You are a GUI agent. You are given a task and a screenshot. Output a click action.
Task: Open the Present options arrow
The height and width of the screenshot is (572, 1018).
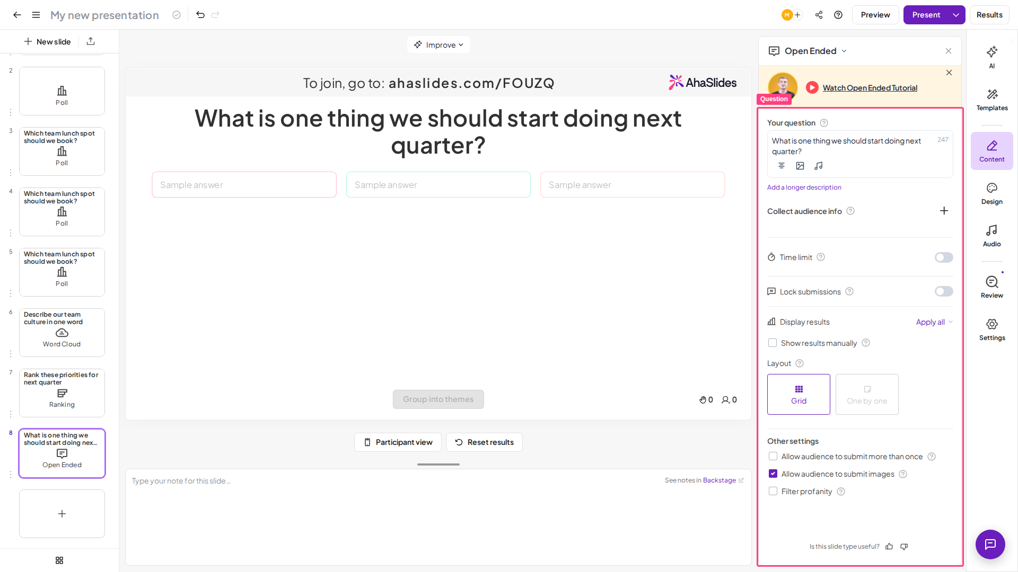[x=956, y=15]
